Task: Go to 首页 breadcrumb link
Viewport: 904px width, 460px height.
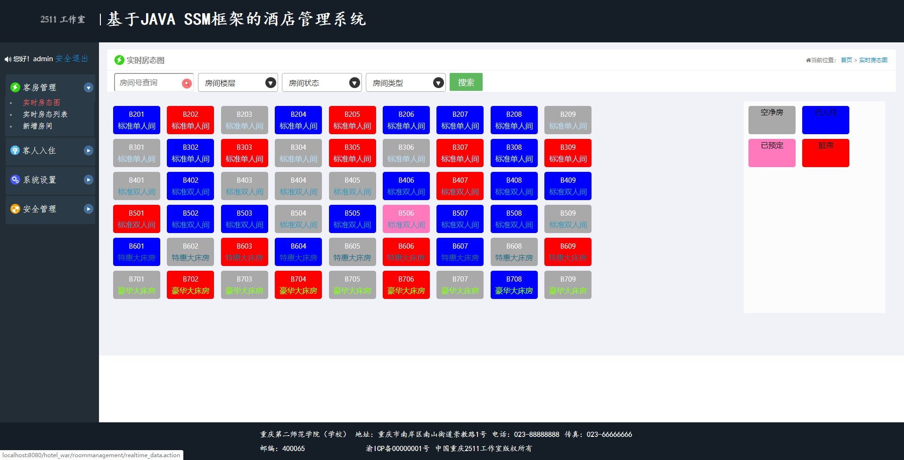Action: (x=846, y=60)
